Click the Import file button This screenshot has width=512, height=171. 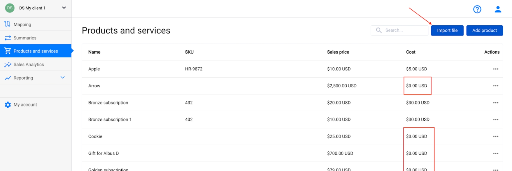(x=447, y=30)
